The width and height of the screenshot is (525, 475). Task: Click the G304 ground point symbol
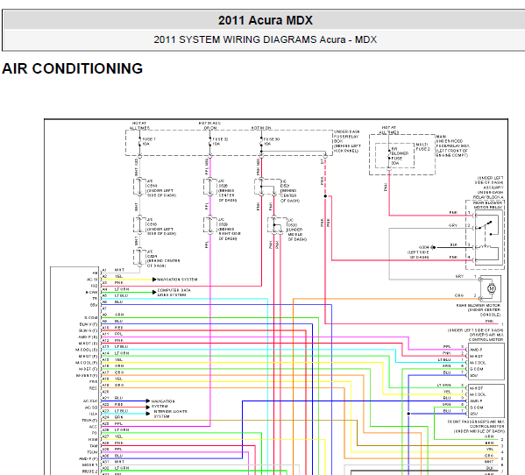[433, 247]
